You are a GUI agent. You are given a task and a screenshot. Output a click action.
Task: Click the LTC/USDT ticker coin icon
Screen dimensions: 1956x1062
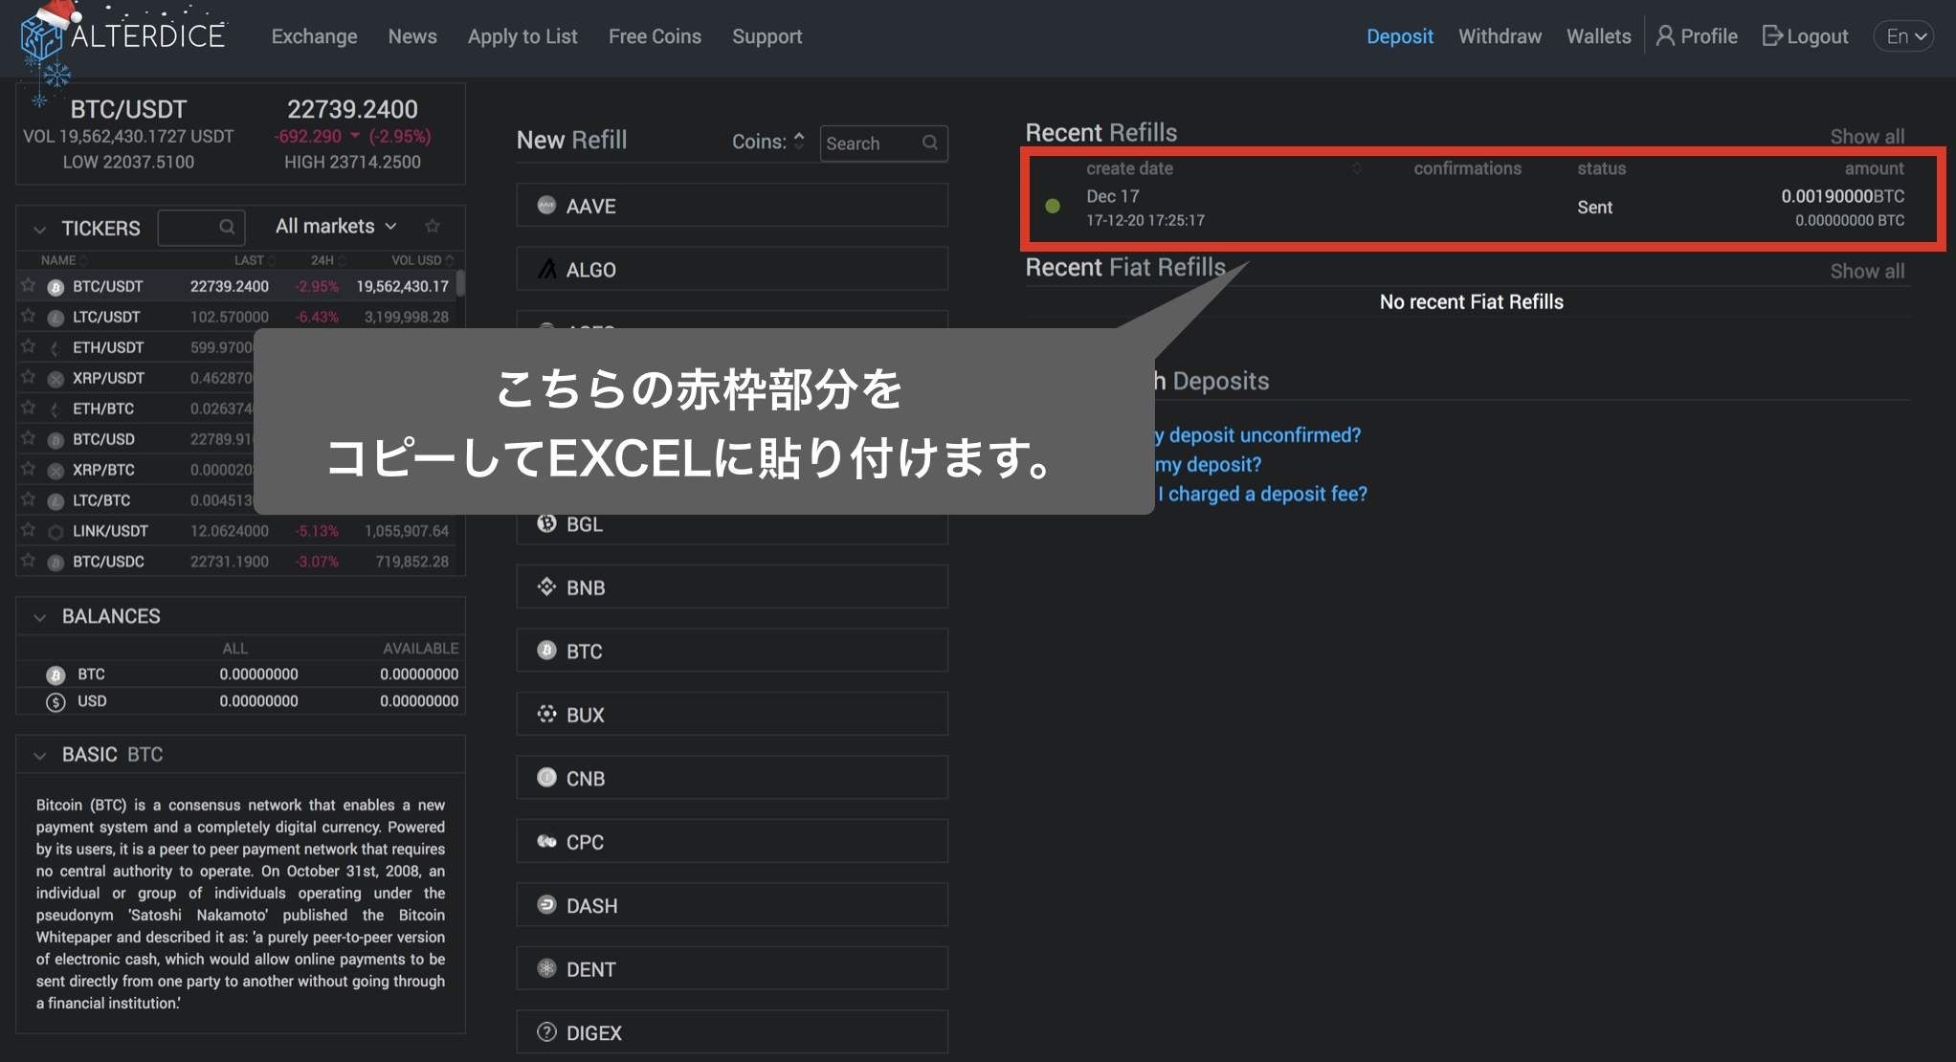tap(56, 318)
